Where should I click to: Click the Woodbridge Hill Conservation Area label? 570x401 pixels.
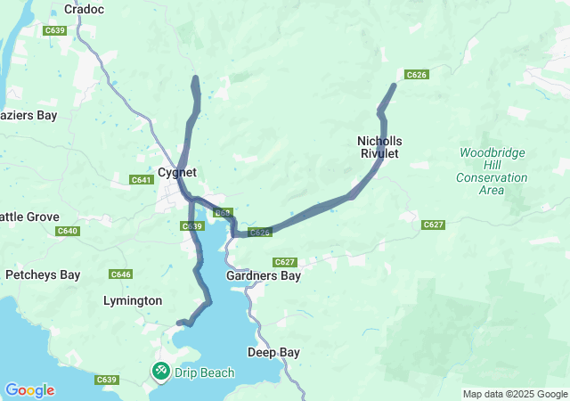click(492, 171)
